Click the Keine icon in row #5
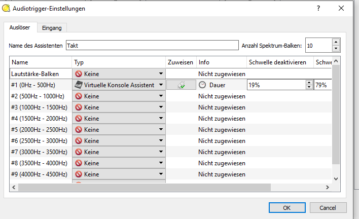The image size is (359, 219). [x=79, y=130]
